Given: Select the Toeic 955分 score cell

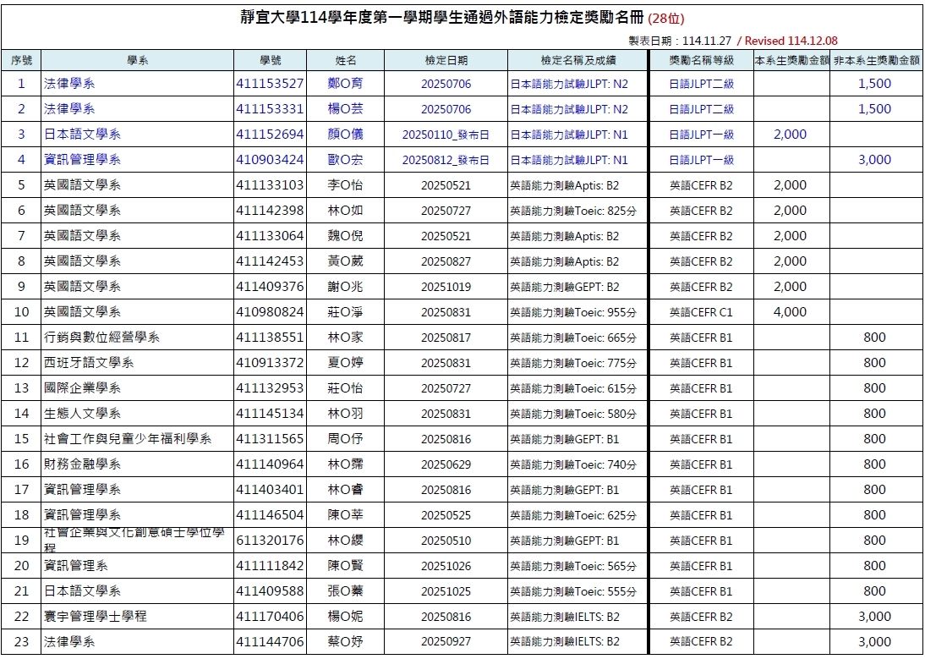Looking at the screenshot, I should click(573, 312).
